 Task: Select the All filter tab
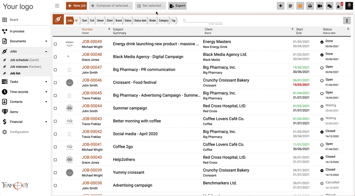pos(76,20)
